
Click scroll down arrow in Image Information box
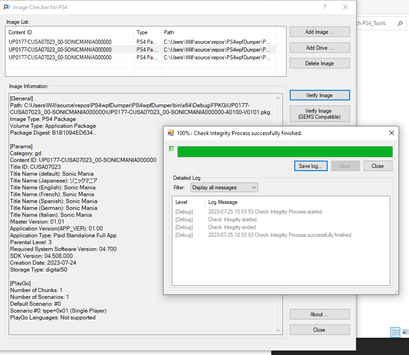278,330
